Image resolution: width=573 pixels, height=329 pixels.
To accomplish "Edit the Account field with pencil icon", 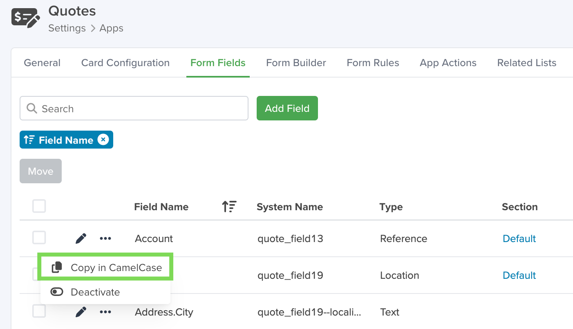I will [81, 238].
